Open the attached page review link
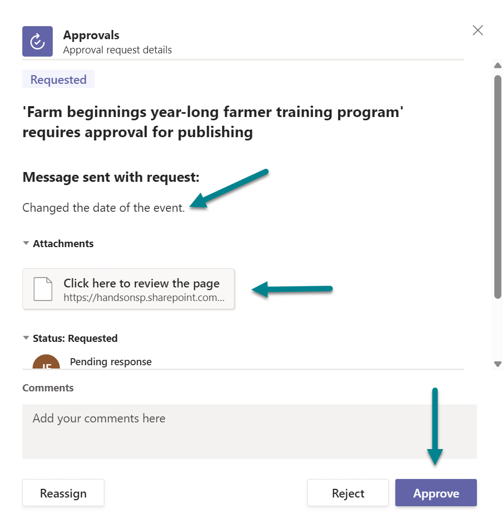The width and height of the screenshot is (503, 528). click(142, 283)
